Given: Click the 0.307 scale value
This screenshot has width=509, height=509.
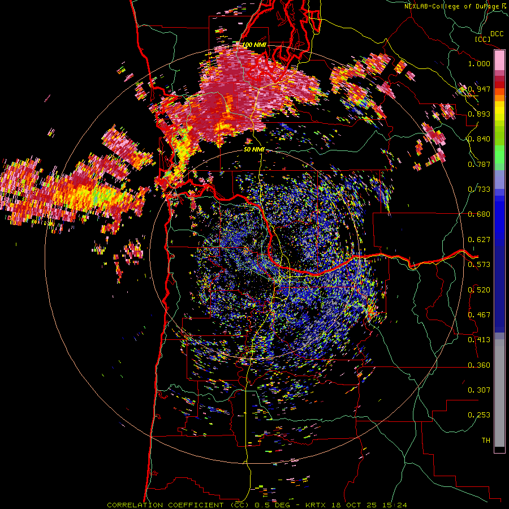Looking at the screenshot, I should pos(479,390).
